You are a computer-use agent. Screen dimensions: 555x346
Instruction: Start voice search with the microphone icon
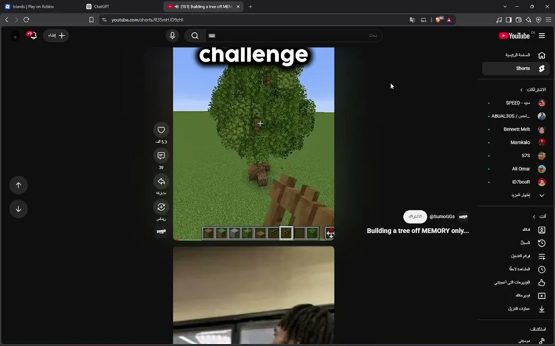(172, 36)
